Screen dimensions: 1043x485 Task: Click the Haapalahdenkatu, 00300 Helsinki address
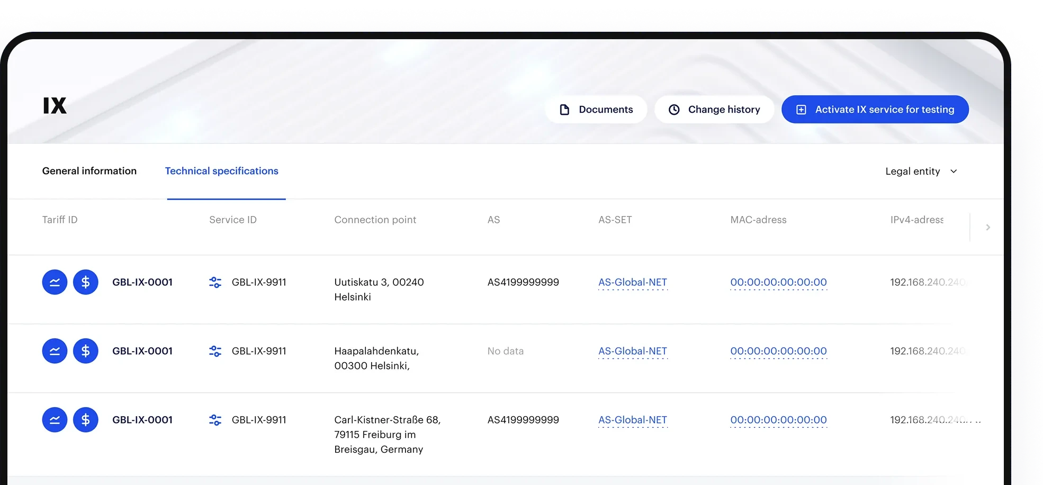(x=376, y=358)
